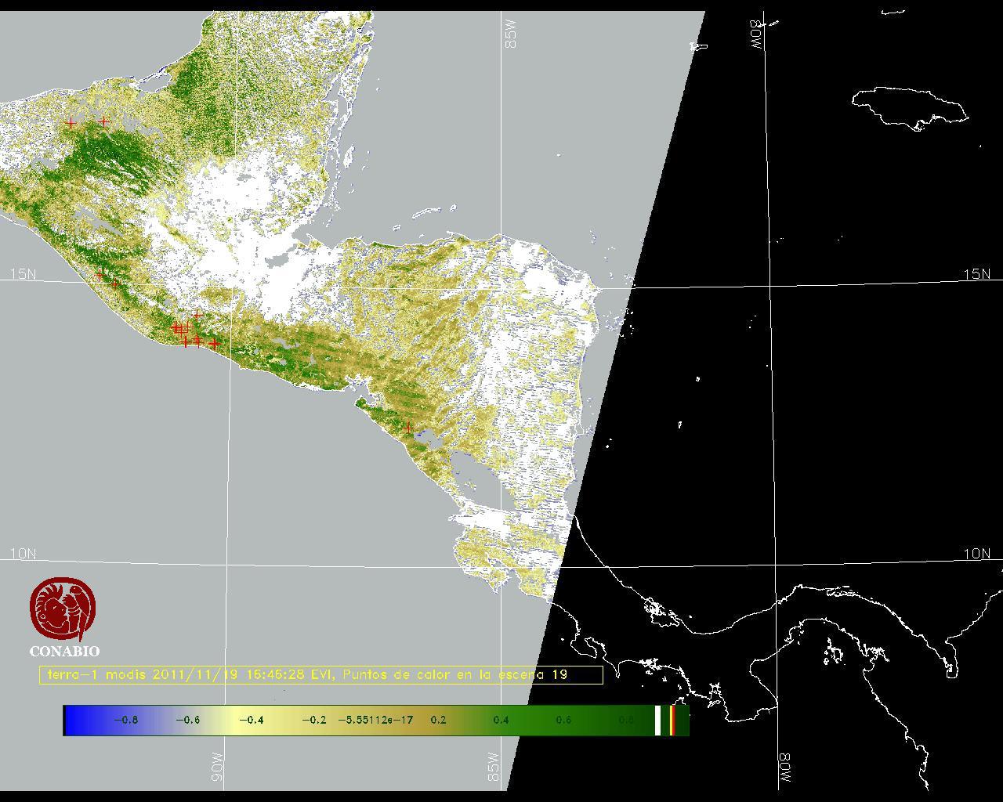This screenshot has height=802, width=1003.
Task: Click the CONABIO round red logo
Action: (63, 609)
